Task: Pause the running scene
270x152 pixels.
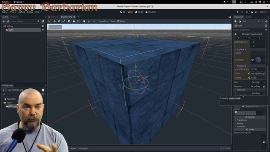Action: (242, 12)
